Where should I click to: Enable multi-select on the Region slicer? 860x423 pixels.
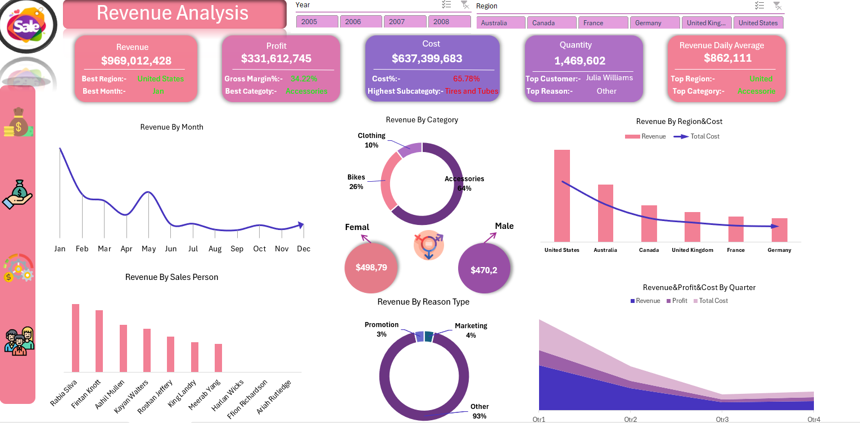pos(759,6)
